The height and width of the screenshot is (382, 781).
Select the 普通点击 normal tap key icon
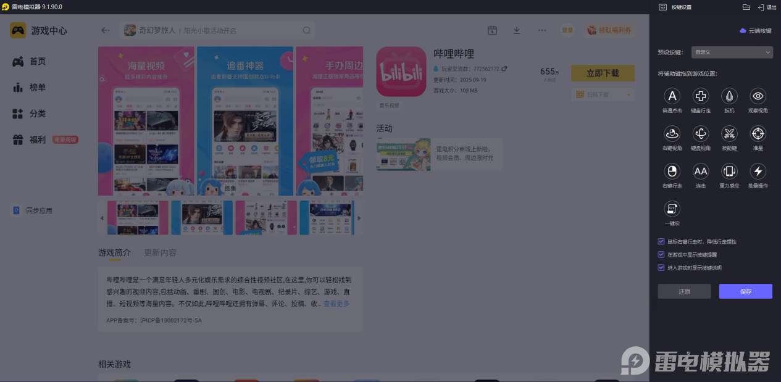click(671, 97)
